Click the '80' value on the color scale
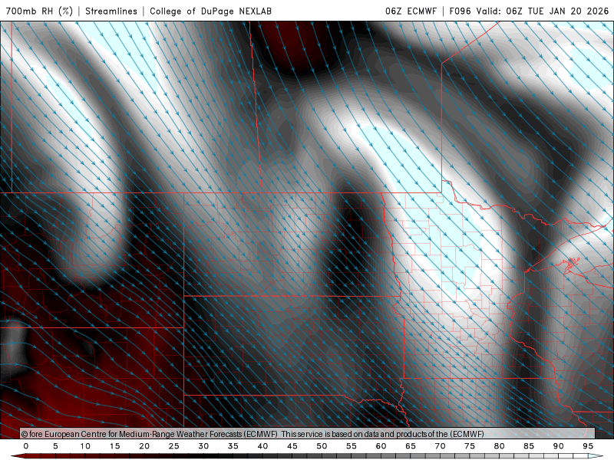Screen dimensions: 614x460 (500, 446)
